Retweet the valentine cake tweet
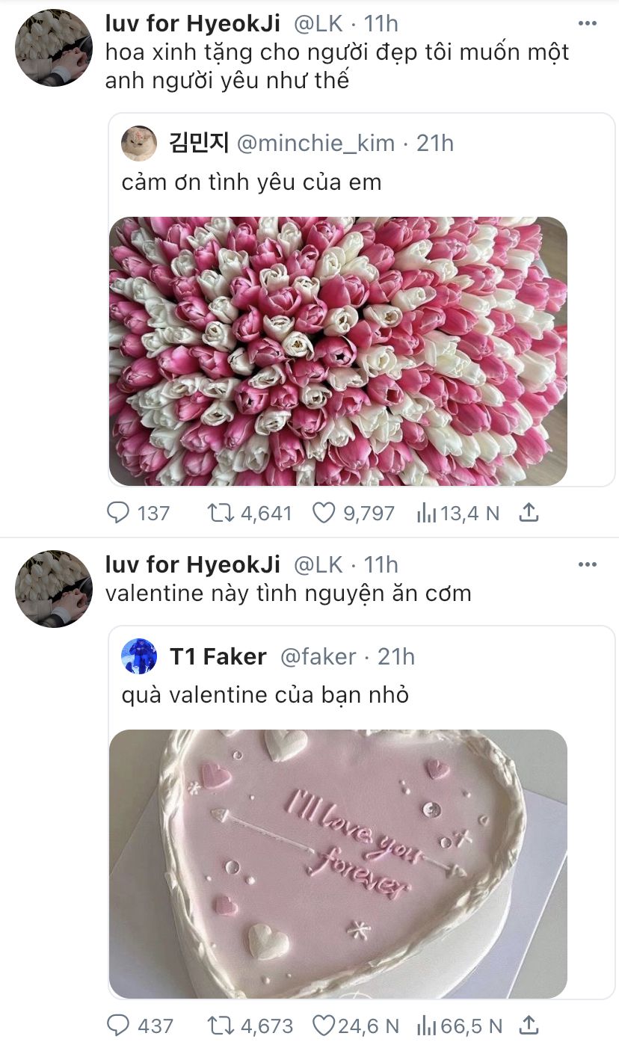The image size is (619, 1048). click(220, 1026)
